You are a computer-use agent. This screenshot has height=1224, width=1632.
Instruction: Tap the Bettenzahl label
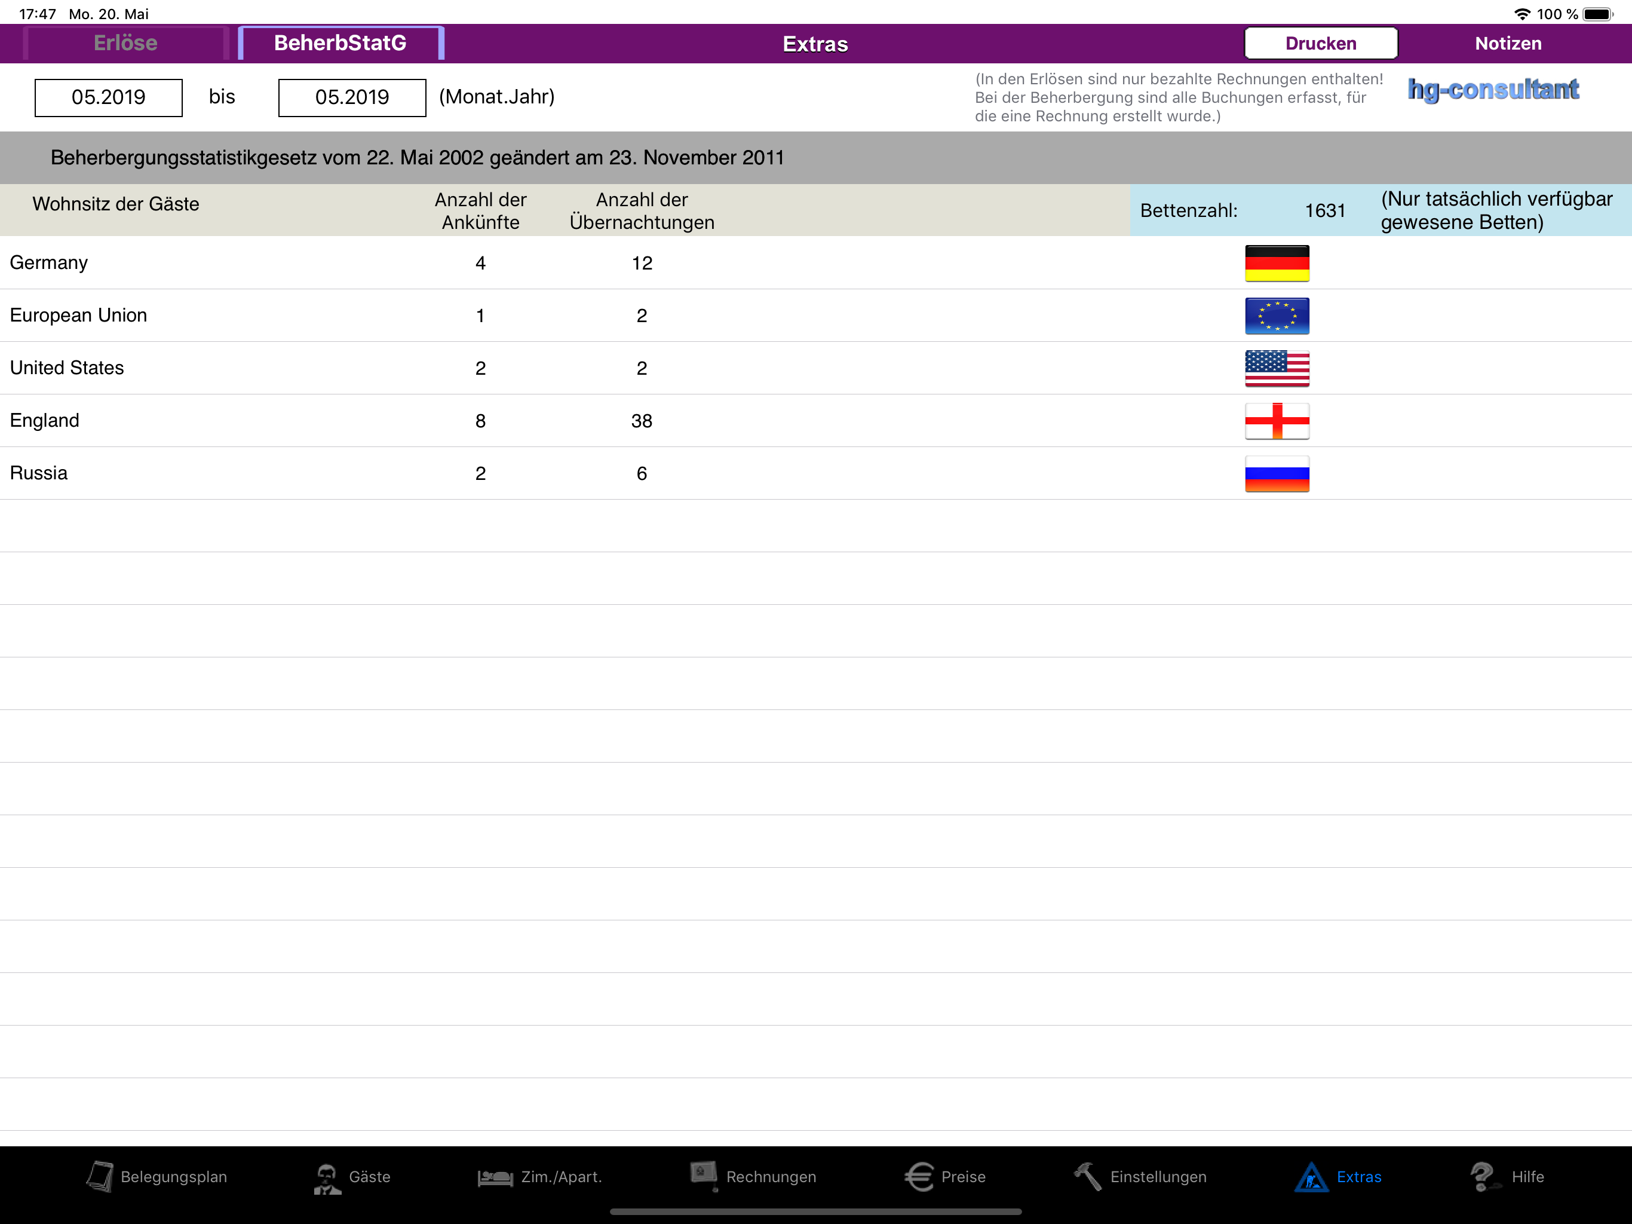click(x=1189, y=210)
